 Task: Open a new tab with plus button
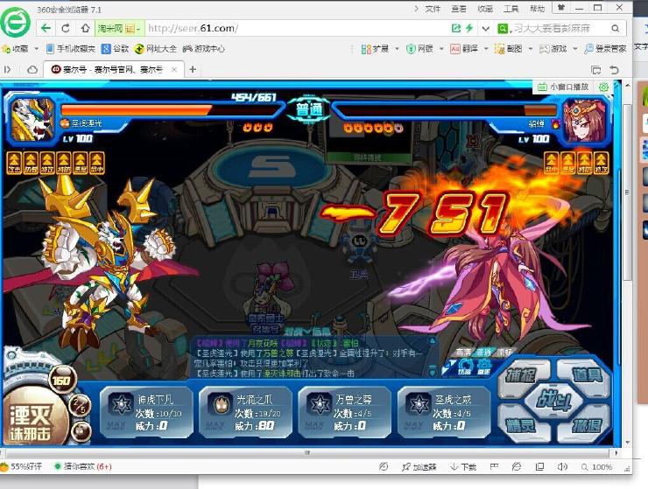pyautogui.click(x=193, y=69)
